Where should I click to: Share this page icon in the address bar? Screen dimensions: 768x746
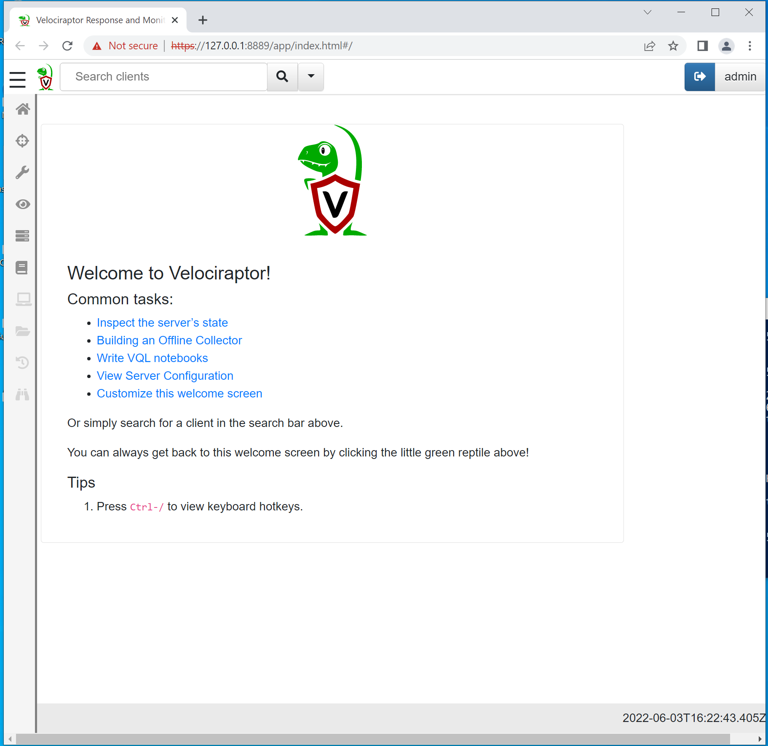pyautogui.click(x=650, y=46)
